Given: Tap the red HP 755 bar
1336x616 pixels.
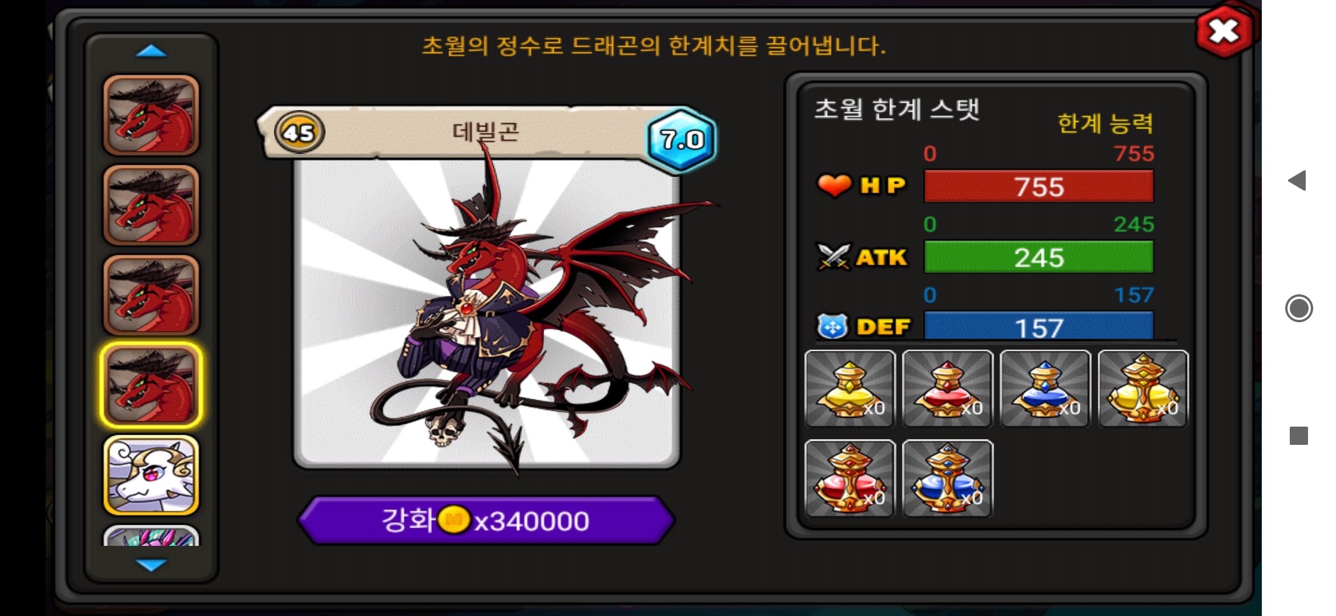Looking at the screenshot, I should 1039,187.
